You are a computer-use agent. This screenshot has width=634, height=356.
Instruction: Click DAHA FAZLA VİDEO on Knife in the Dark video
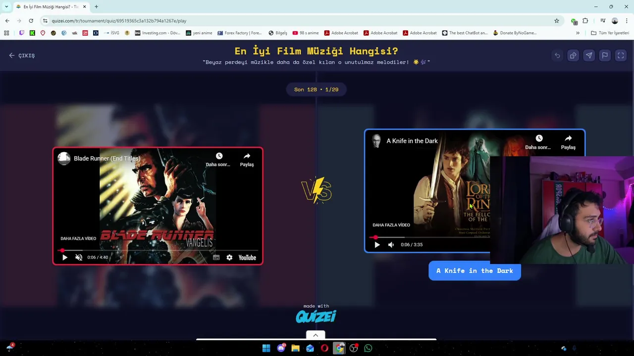pyautogui.click(x=391, y=225)
